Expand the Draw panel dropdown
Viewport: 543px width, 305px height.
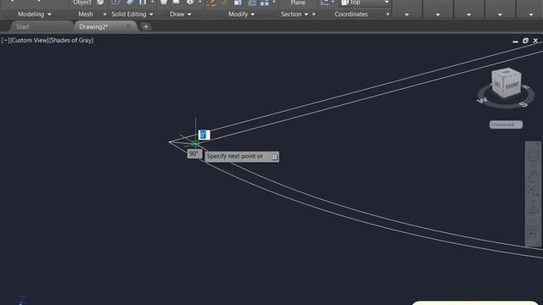[181, 14]
